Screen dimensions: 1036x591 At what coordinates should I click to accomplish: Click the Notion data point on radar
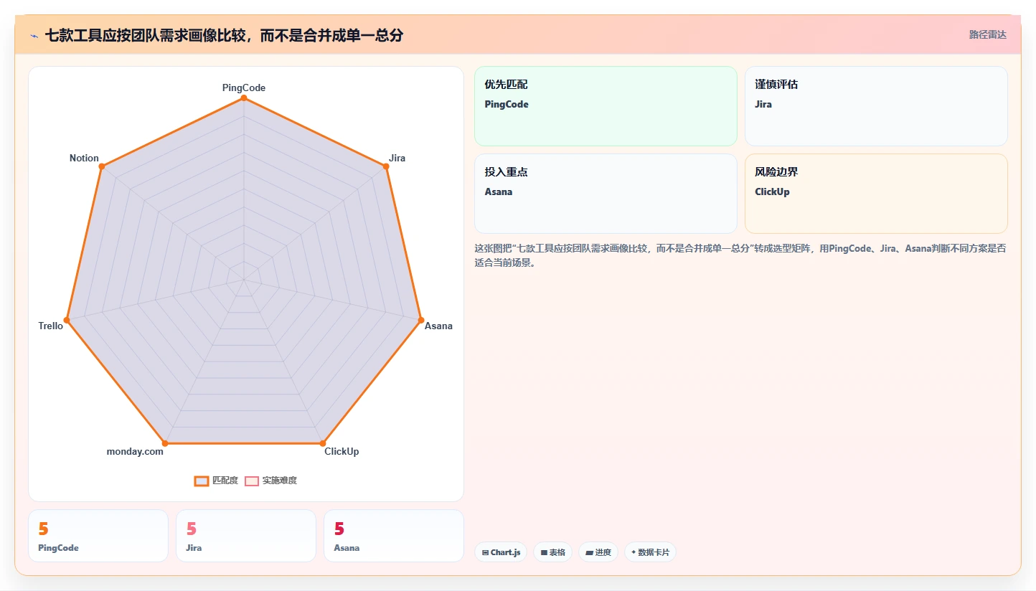click(x=102, y=166)
